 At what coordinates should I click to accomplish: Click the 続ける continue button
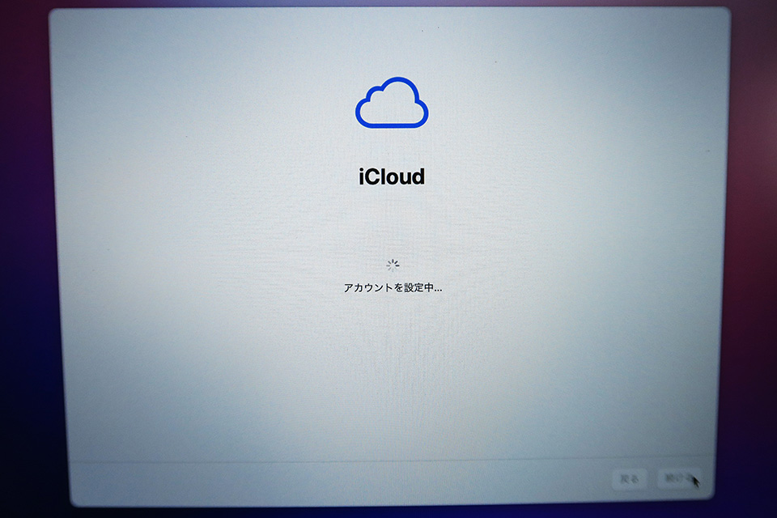[679, 478]
